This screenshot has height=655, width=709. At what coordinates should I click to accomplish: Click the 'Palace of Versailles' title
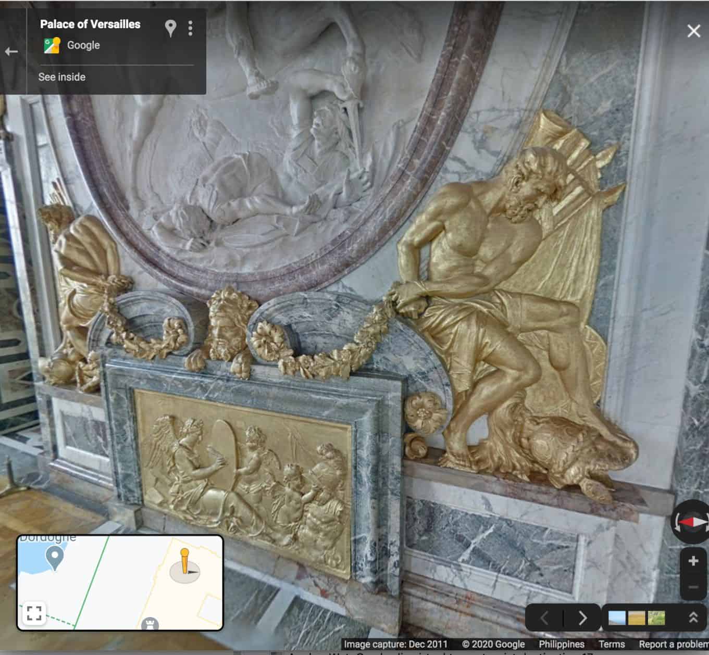(x=90, y=24)
